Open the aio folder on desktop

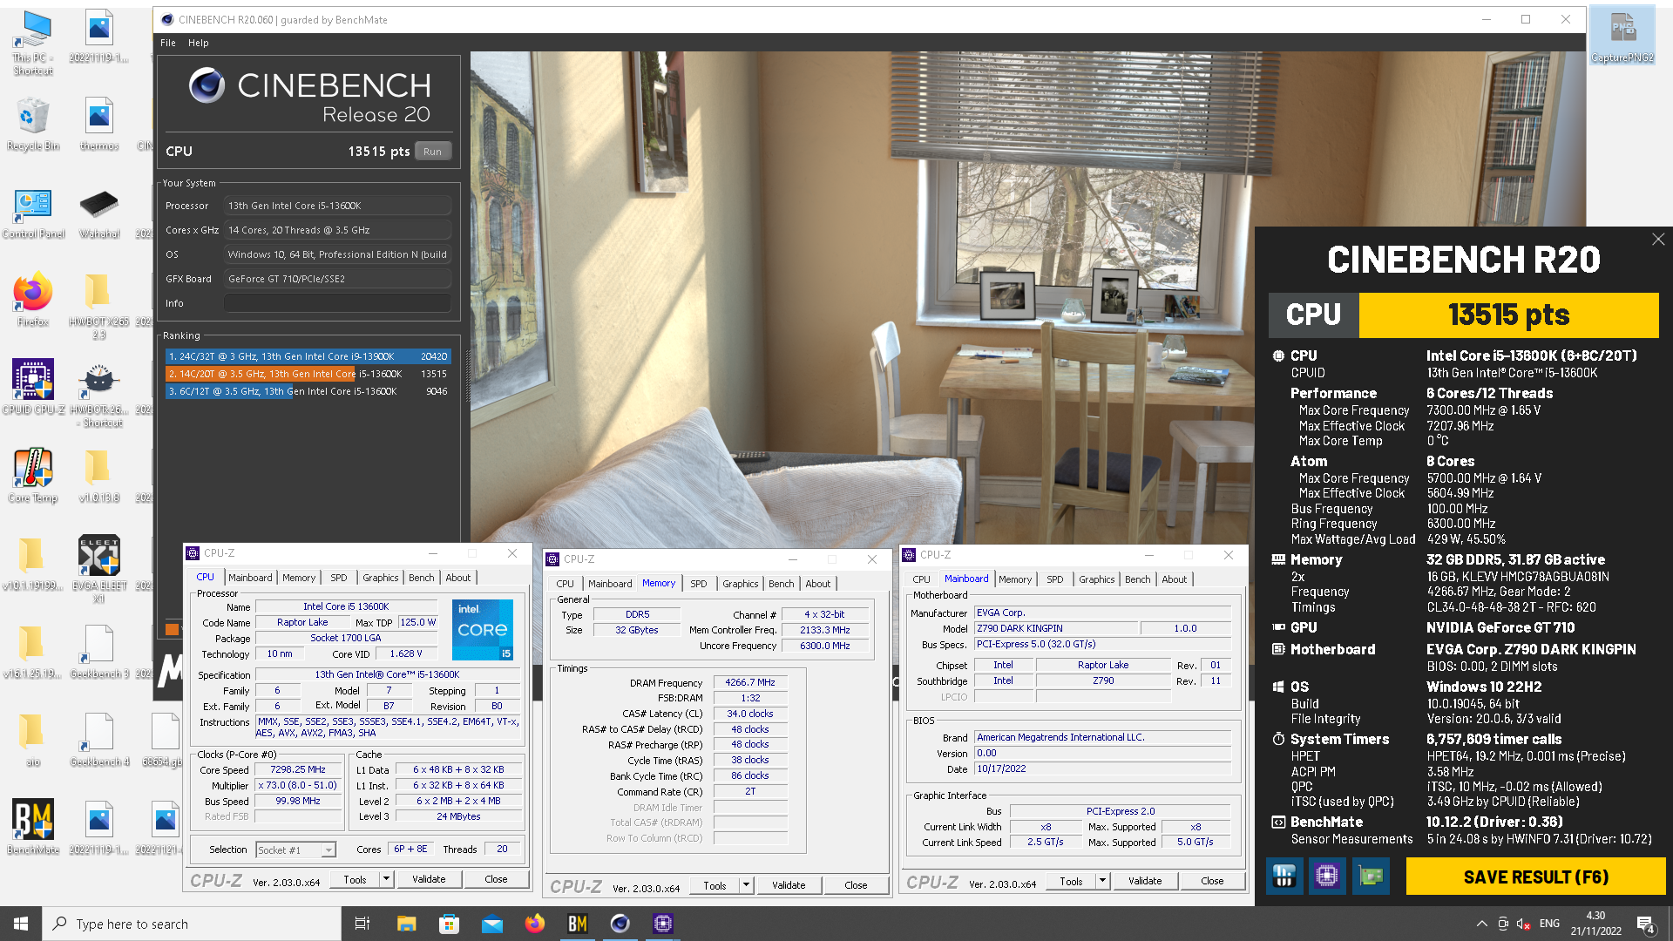click(33, 740)
